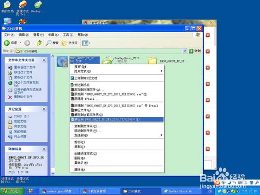
Task: Choose upload to WPS cloud document
Action: pyautogui.click(x=117, y=78)
